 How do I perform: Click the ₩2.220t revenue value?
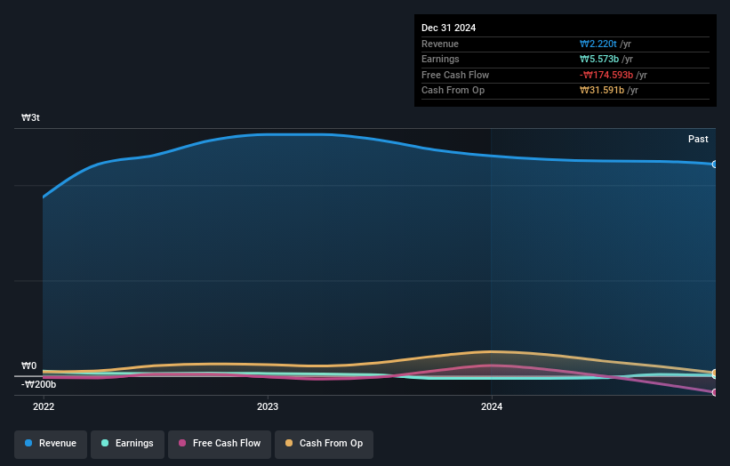[598, 44]
